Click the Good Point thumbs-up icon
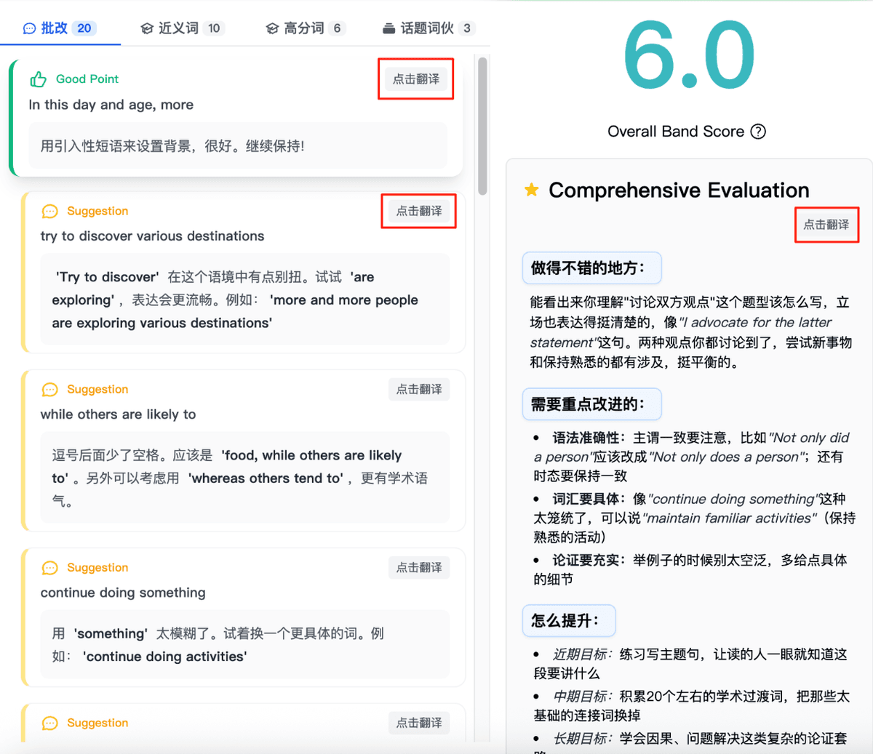Screen dimensions: 873x754 pos(38,79)
